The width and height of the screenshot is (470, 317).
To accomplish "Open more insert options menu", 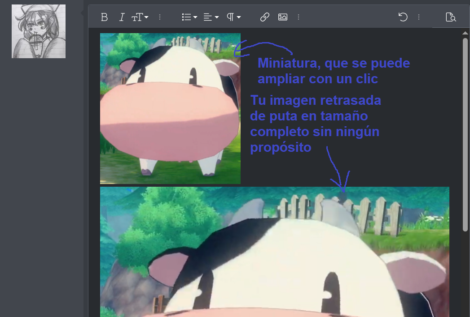I will click(x=299, y=17).
